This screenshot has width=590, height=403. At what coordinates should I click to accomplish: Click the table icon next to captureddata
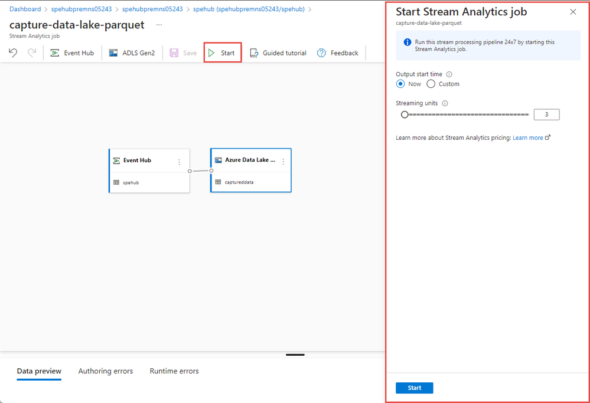[218, 182]
